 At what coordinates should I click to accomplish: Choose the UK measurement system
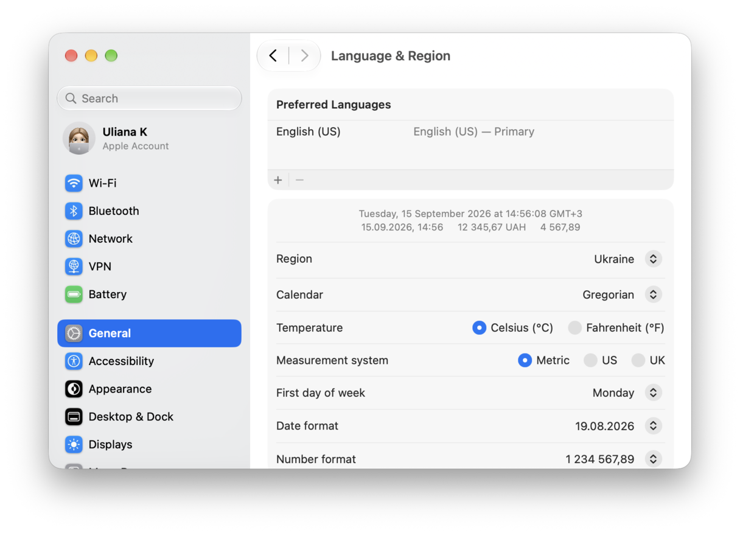tap(638, 361)
